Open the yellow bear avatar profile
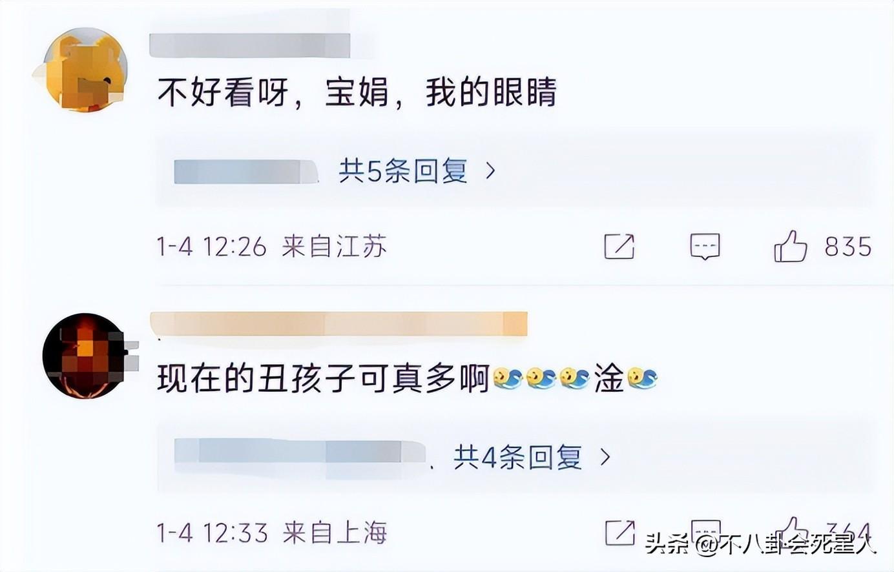The width and height of the screenshot is (894, 572). pos(85,70)
